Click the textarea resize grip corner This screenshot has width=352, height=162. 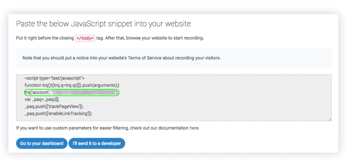pyautogui.click(x=330, y=119)
